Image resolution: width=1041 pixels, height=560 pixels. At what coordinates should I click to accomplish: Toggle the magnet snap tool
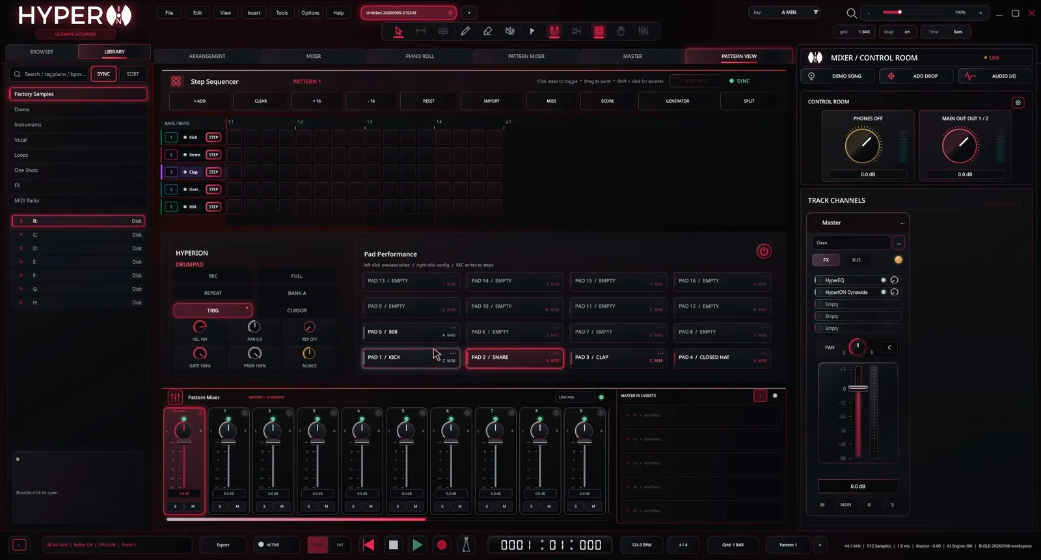tap(554, 31)
